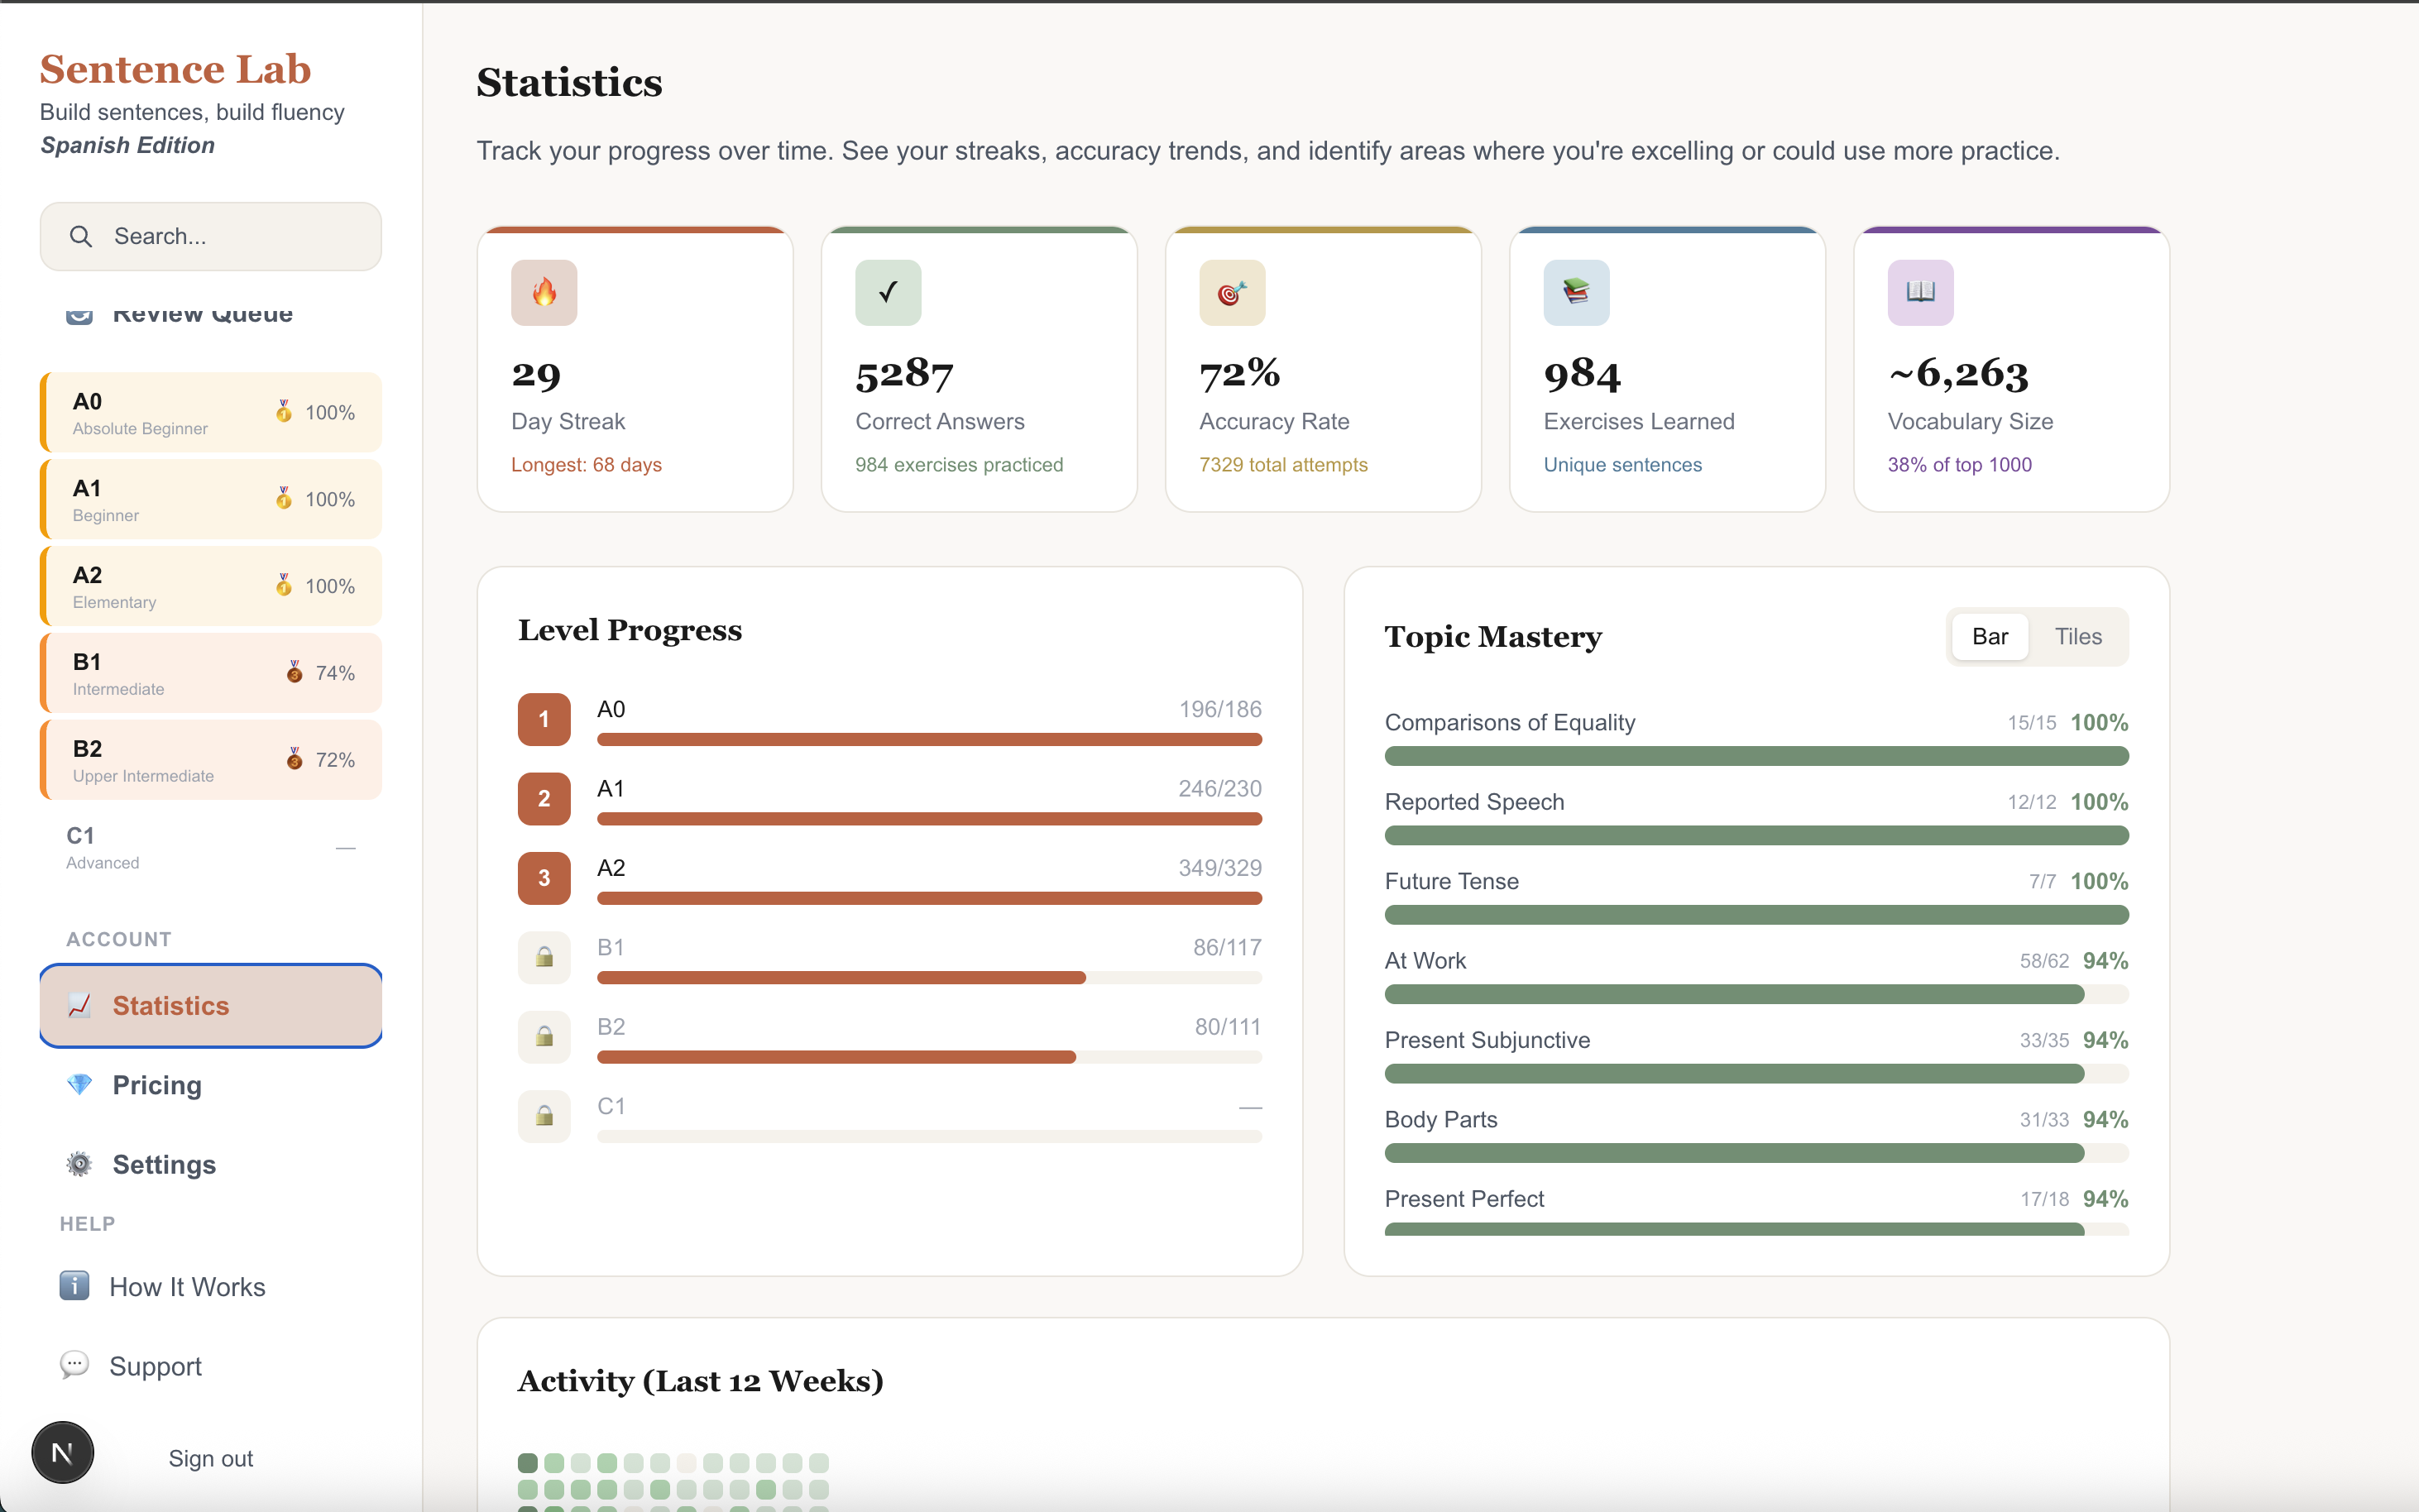Click the B1 level progress bar
The image size is (2419, 1512).
(929, 977)
